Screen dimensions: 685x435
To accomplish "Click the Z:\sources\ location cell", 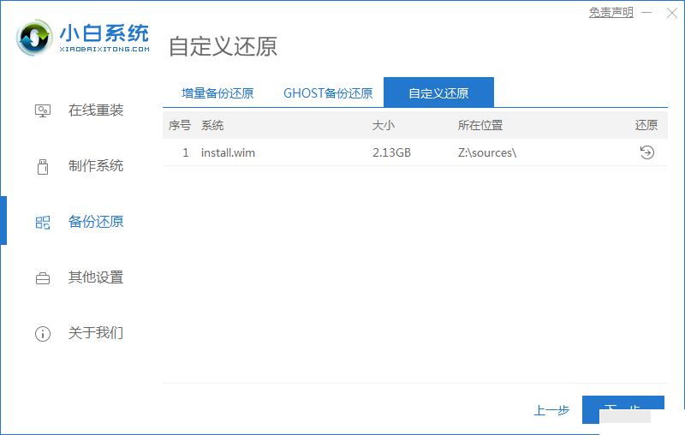I will point(487,152).
